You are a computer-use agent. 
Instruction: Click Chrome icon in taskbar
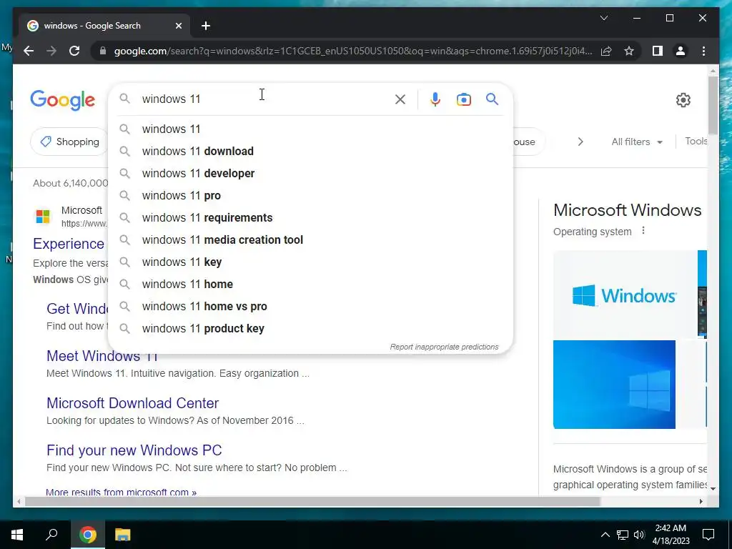coord(87,535)
